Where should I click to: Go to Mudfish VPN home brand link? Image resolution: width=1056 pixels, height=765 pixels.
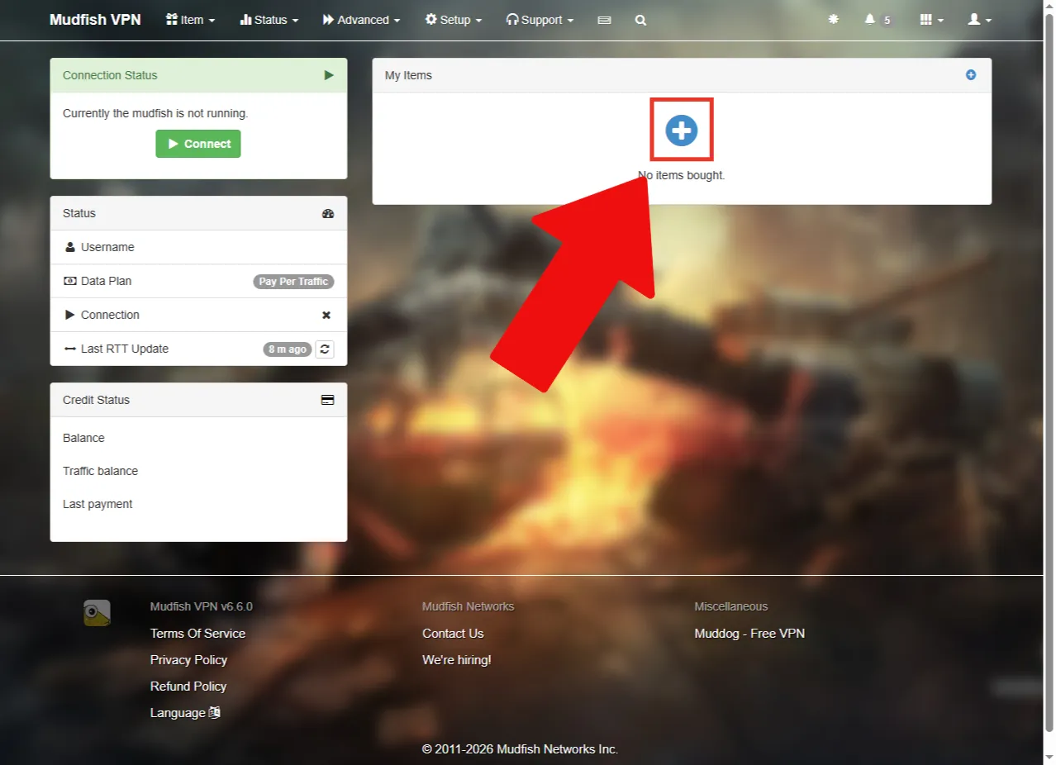(x=95, y=20)
